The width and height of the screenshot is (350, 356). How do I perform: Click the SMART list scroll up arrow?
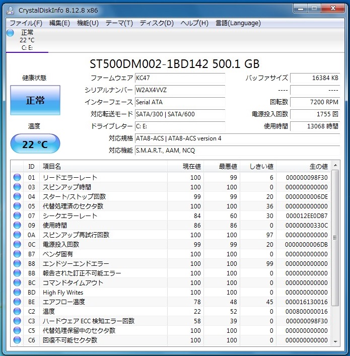(335, 166)
